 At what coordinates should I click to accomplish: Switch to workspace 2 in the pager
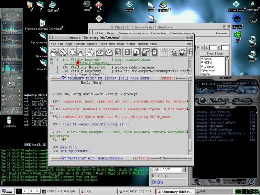(x=25, y=191)
